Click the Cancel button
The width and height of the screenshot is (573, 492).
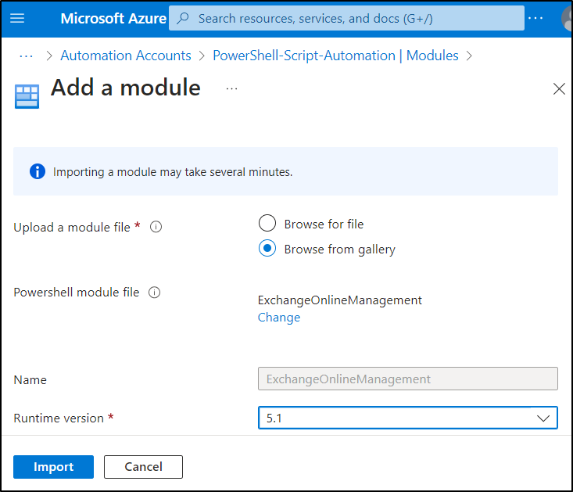143,467
